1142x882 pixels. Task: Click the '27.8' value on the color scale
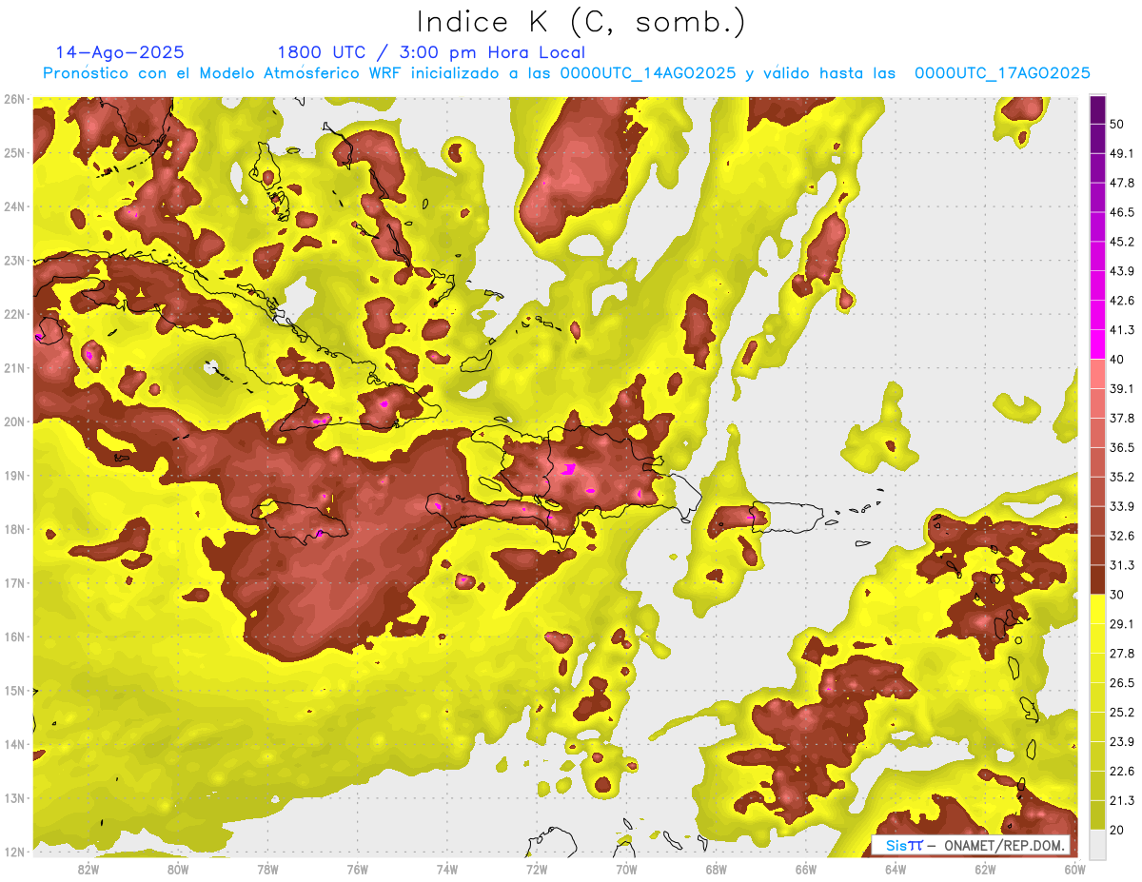1122,653
